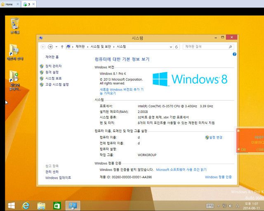Expand chevron after 제어판 breadcrumb
Screen dimensions: 264x211
(87, 47)
